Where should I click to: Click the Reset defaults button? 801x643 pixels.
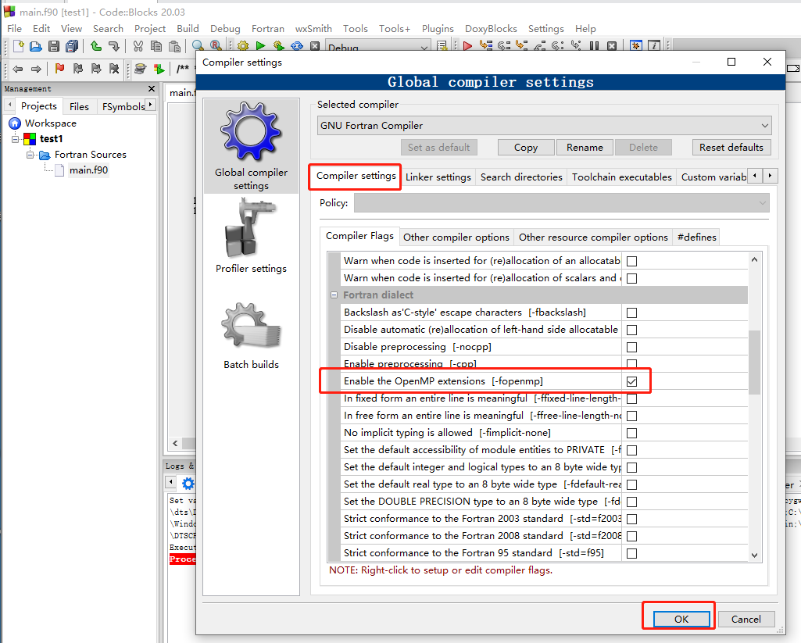point(731,147)
